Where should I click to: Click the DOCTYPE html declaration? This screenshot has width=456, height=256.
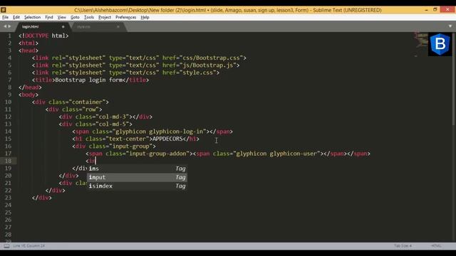(43, 36)
